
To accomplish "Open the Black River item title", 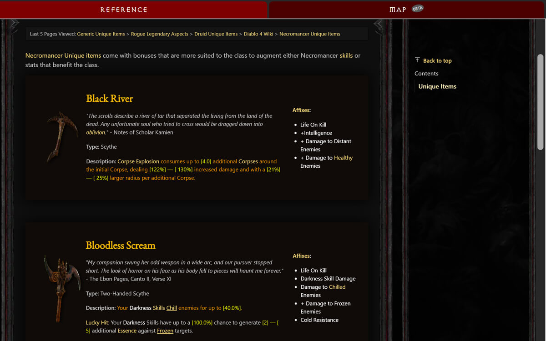I will pos(110,99).
